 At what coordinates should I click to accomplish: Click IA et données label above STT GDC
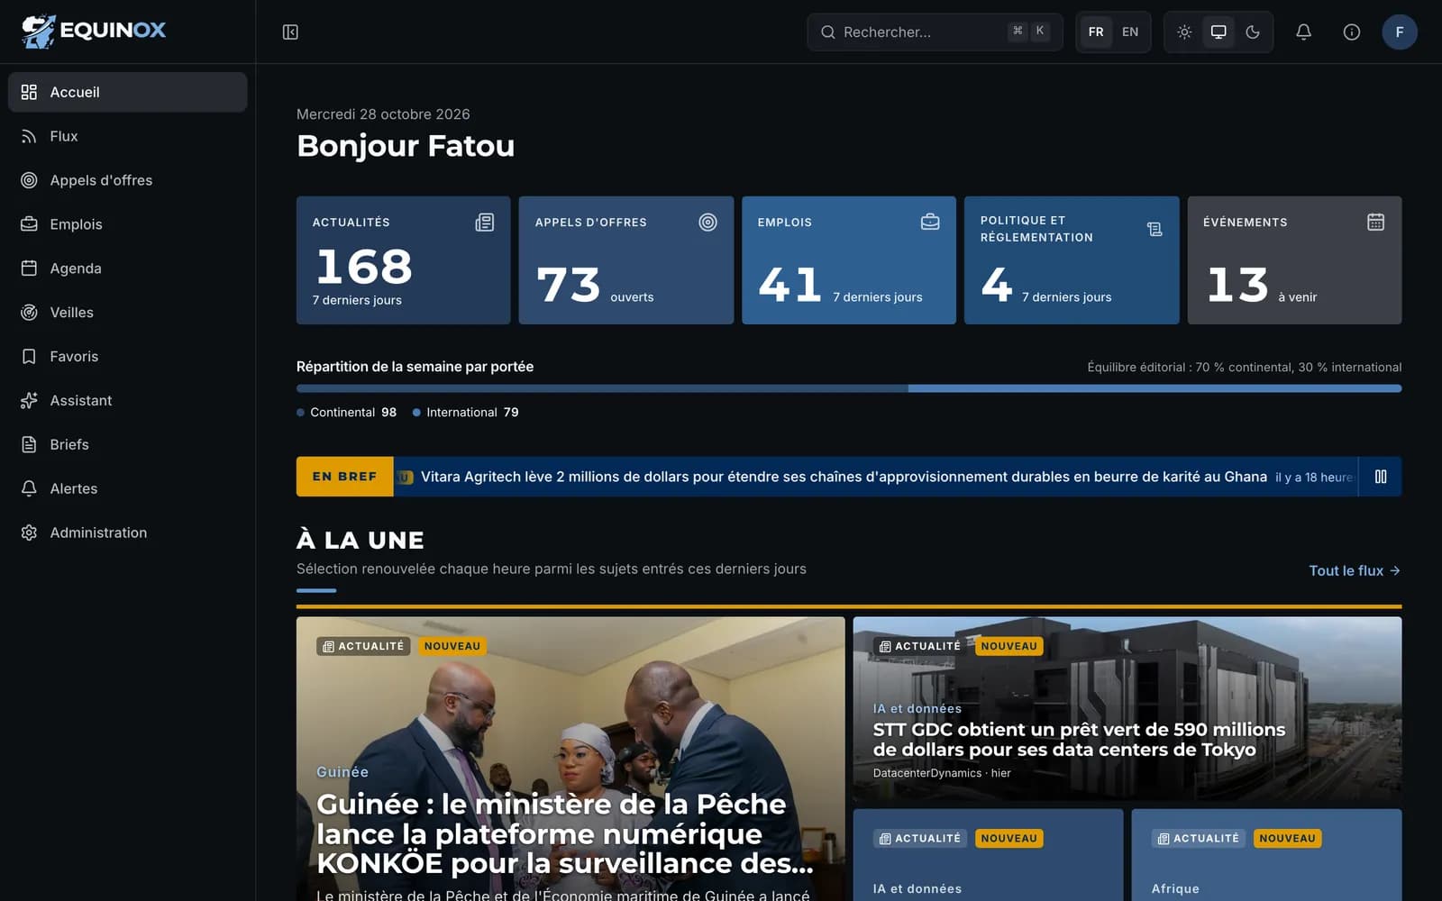(x=917, y=709)
